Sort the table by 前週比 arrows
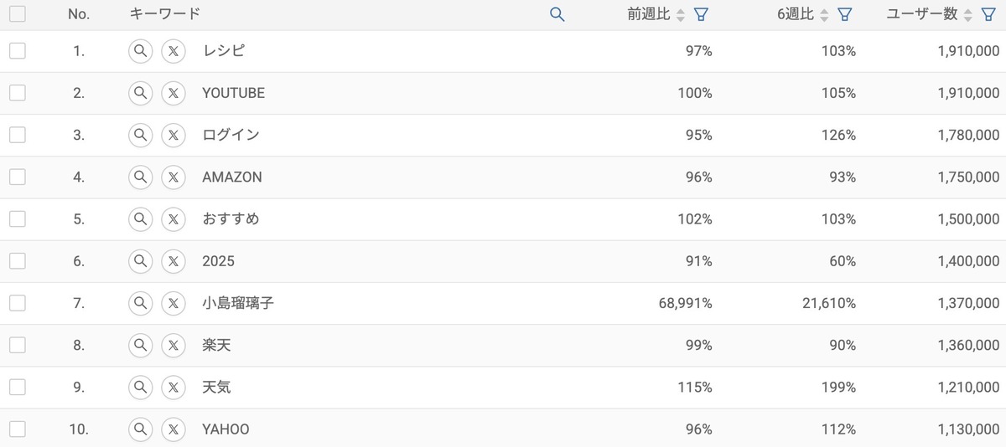The width and height of the screenshot is (1006, 447). [681, 14]
